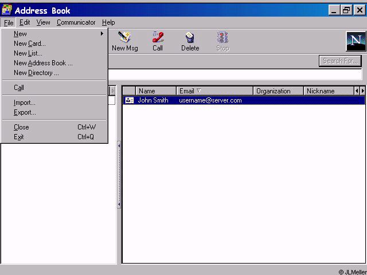Close the Address Book window

coord(360,10)
